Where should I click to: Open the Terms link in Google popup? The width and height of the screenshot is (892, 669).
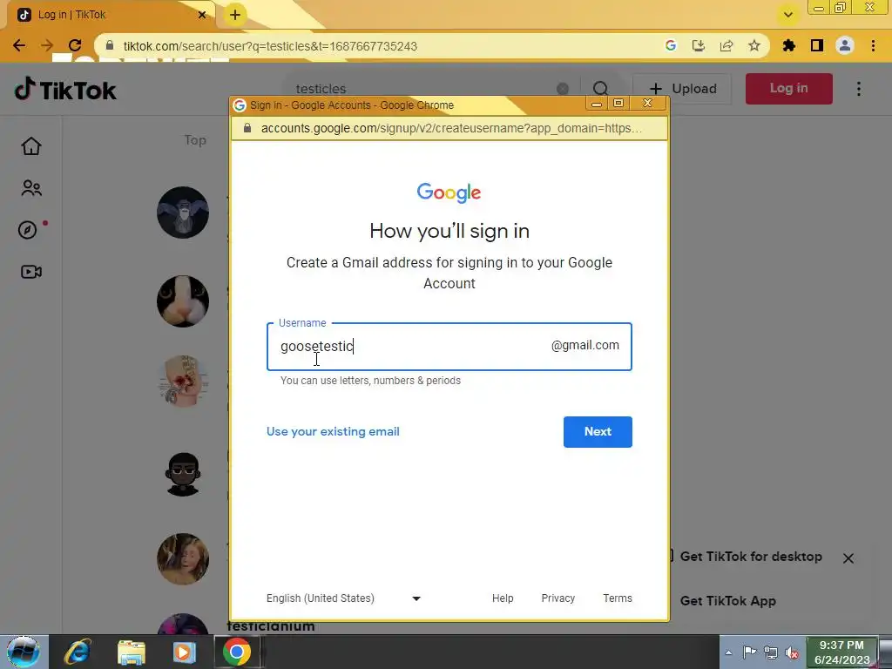click(618, 598)
